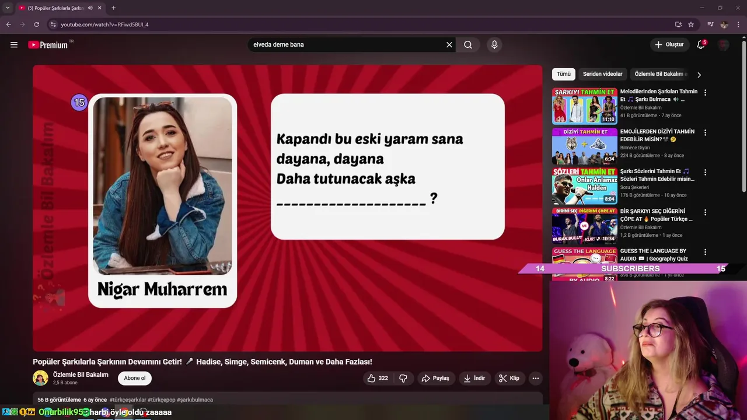The image size is (747, 420).
Task: Open options for BİR ŞARKIYI SEÇ video
Action: (705, 212)
